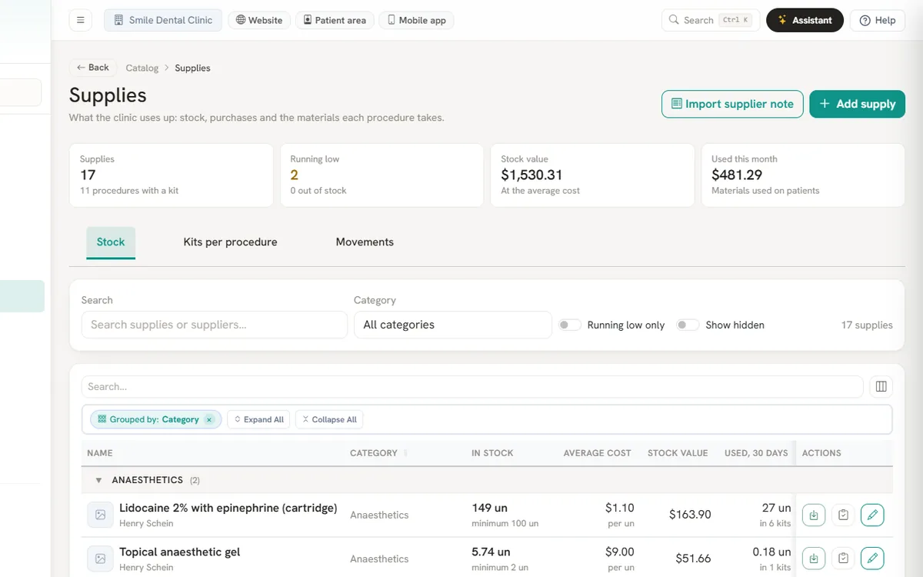Click the Name column header
This screenshot has width=923, height=577.
(100, 453)
